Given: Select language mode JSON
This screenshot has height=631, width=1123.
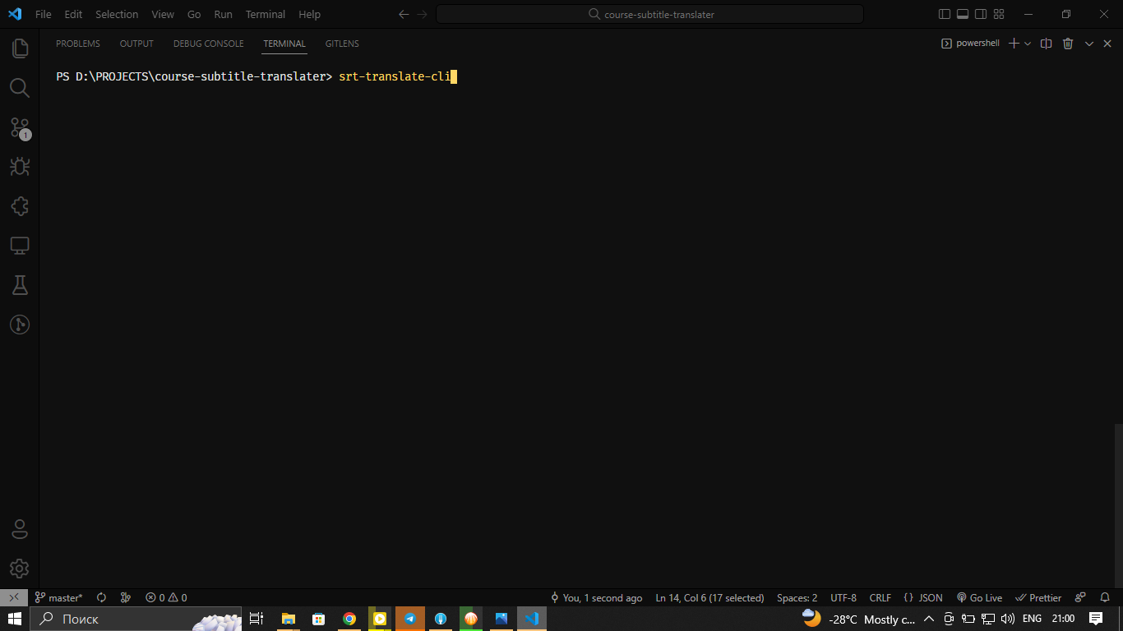Looking at the screenshot, I should click(922, 597).
